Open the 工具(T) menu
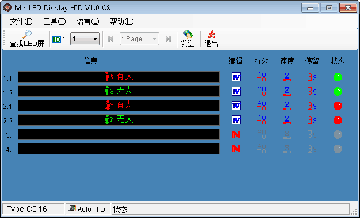The width and height of the screenshot is (360, 218). [x=55, y=21]
